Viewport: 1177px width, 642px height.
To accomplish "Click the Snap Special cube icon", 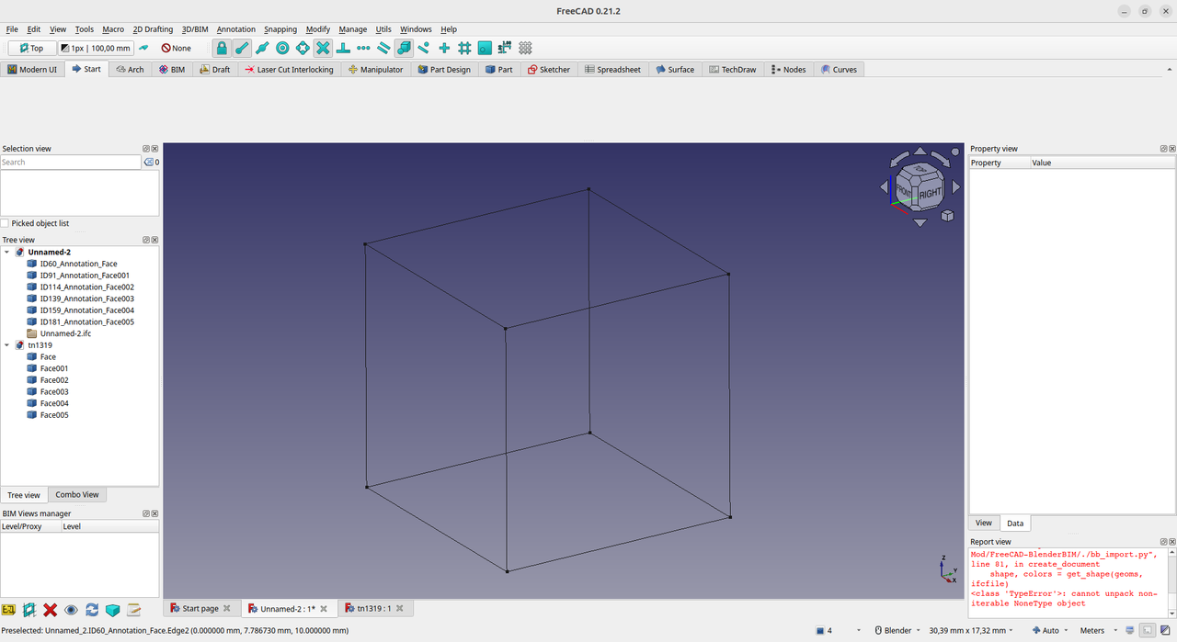I will pos(404,48).
